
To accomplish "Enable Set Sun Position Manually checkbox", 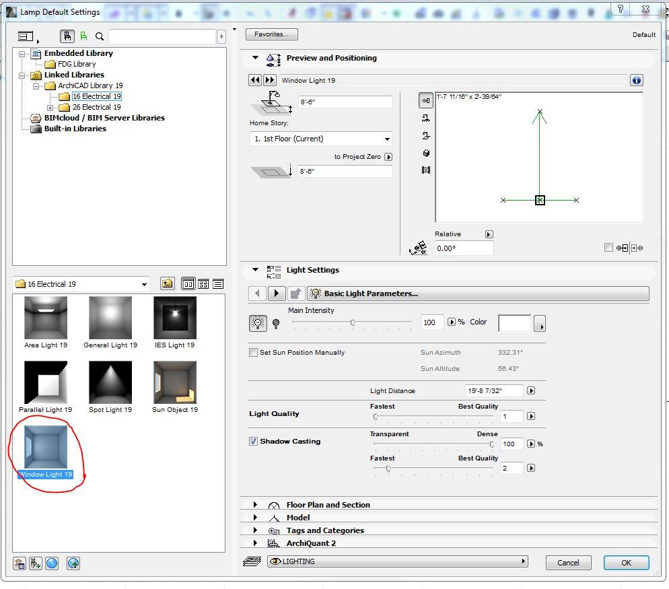I will (x=254, y=353).
